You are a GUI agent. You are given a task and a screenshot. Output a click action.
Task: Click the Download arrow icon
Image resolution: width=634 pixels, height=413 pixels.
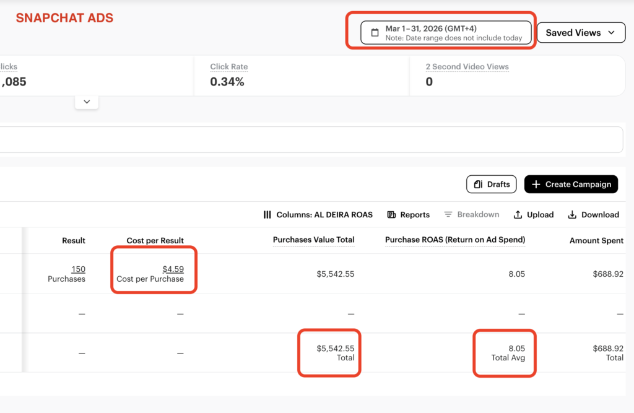(x=572, y=215)
